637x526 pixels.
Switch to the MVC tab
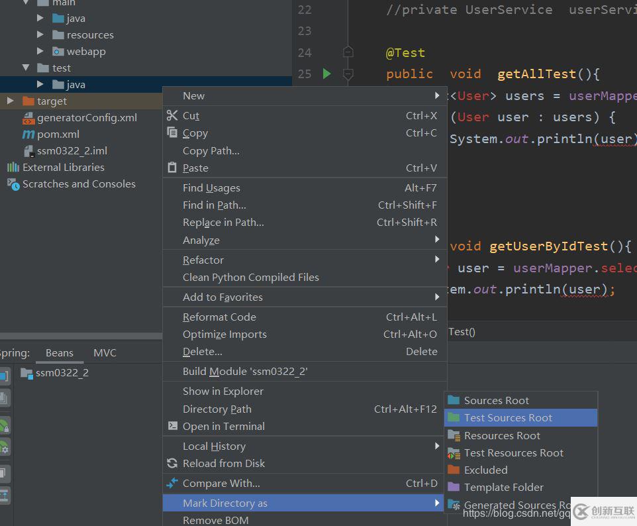point(105,353)
